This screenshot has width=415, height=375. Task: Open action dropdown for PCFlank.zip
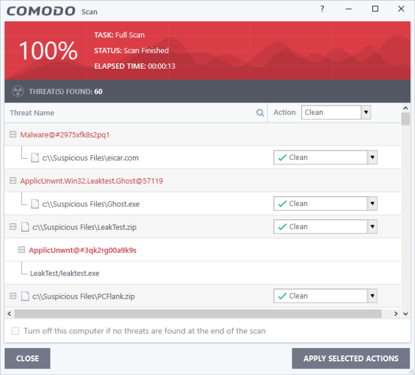372,296
